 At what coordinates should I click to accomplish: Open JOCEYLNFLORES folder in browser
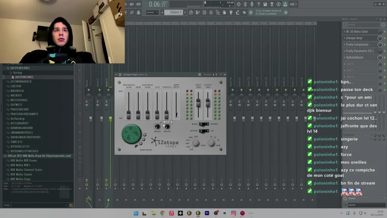click(x=20, y=68)
